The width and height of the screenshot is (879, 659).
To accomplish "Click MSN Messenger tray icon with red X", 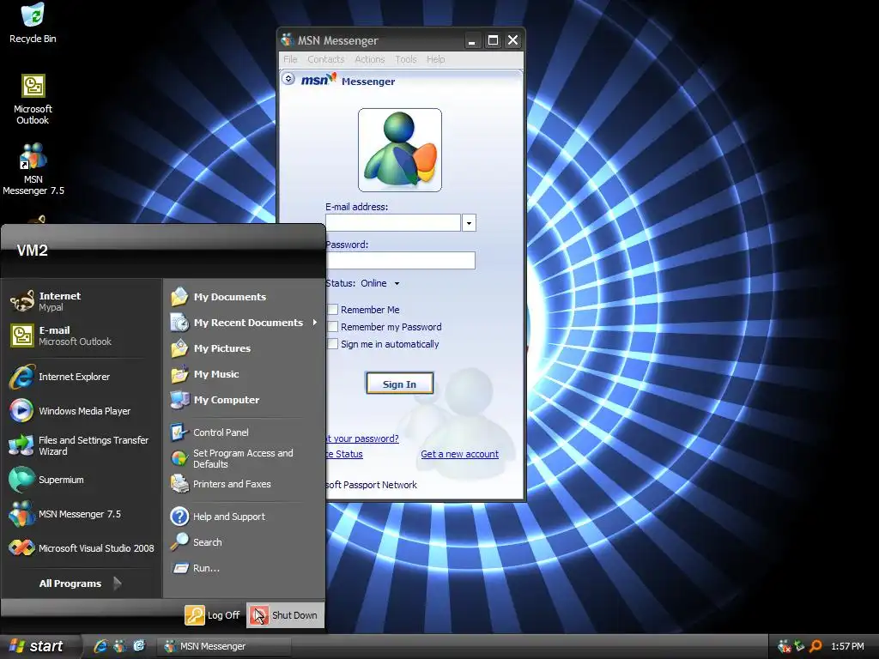I will pos(785,646).
